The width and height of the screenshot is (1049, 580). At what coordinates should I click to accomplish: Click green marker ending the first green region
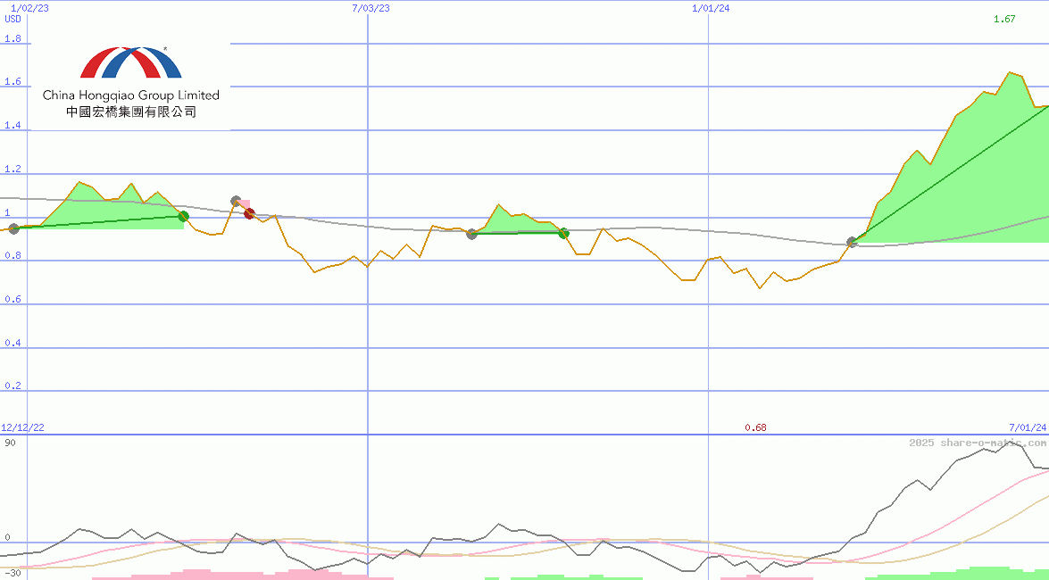[x=184, y=216]
